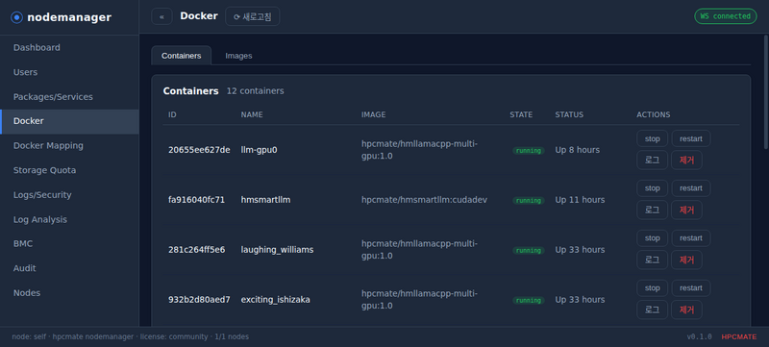Image resolution: width=769 pixels, height=347 pixels.
Task: Click the 12 containers count label
Action: (x=255, y=91)
